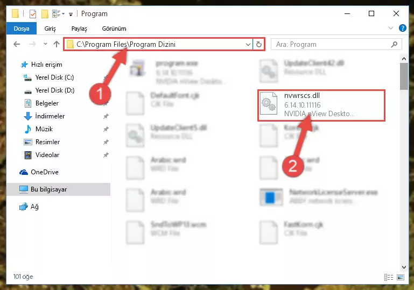Refresh the folder with the refresh icon
Screen dimensions: 414x290
coord(259,44)
